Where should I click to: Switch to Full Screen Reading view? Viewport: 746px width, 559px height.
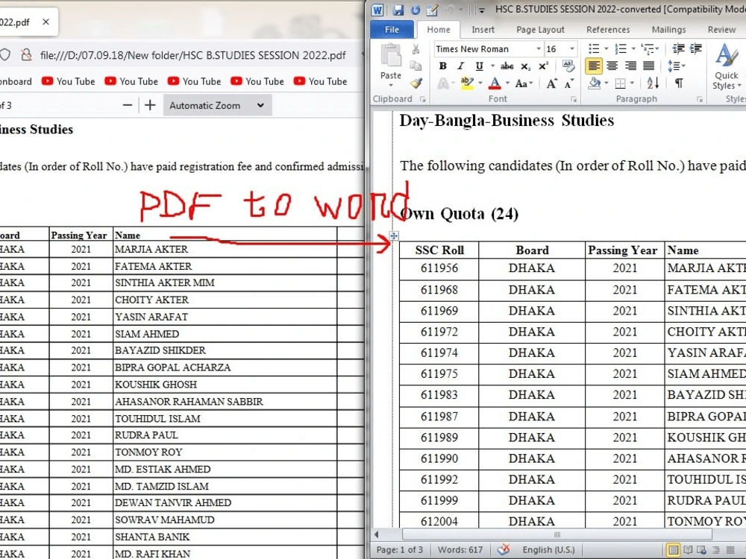click(688, 550)
